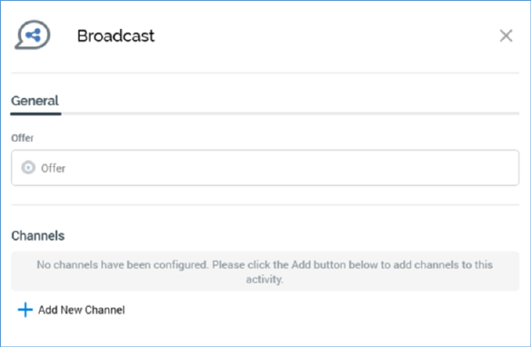This screenshot has width=531, height=347.
Task: Click the grey tab strip line right of General
Action: pyautogui.click(x=290, y=114)
